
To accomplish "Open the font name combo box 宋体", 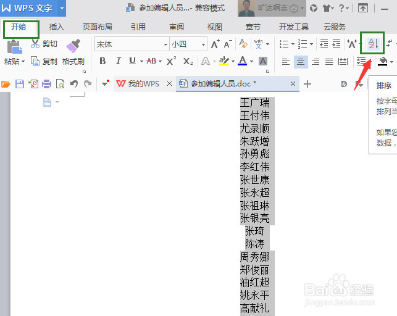I will pyautogui.click(x=132, y=44).
